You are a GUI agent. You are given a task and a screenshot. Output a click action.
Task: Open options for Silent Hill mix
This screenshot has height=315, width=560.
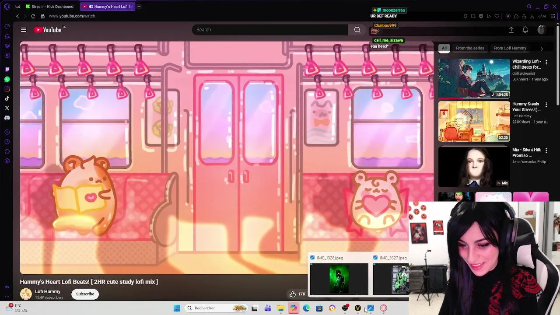click(x=546, y=150)
